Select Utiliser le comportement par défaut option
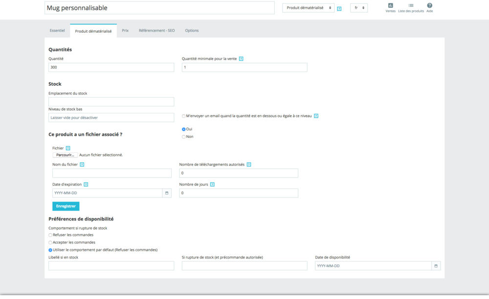The image size is (489, 299). (50, 250)
